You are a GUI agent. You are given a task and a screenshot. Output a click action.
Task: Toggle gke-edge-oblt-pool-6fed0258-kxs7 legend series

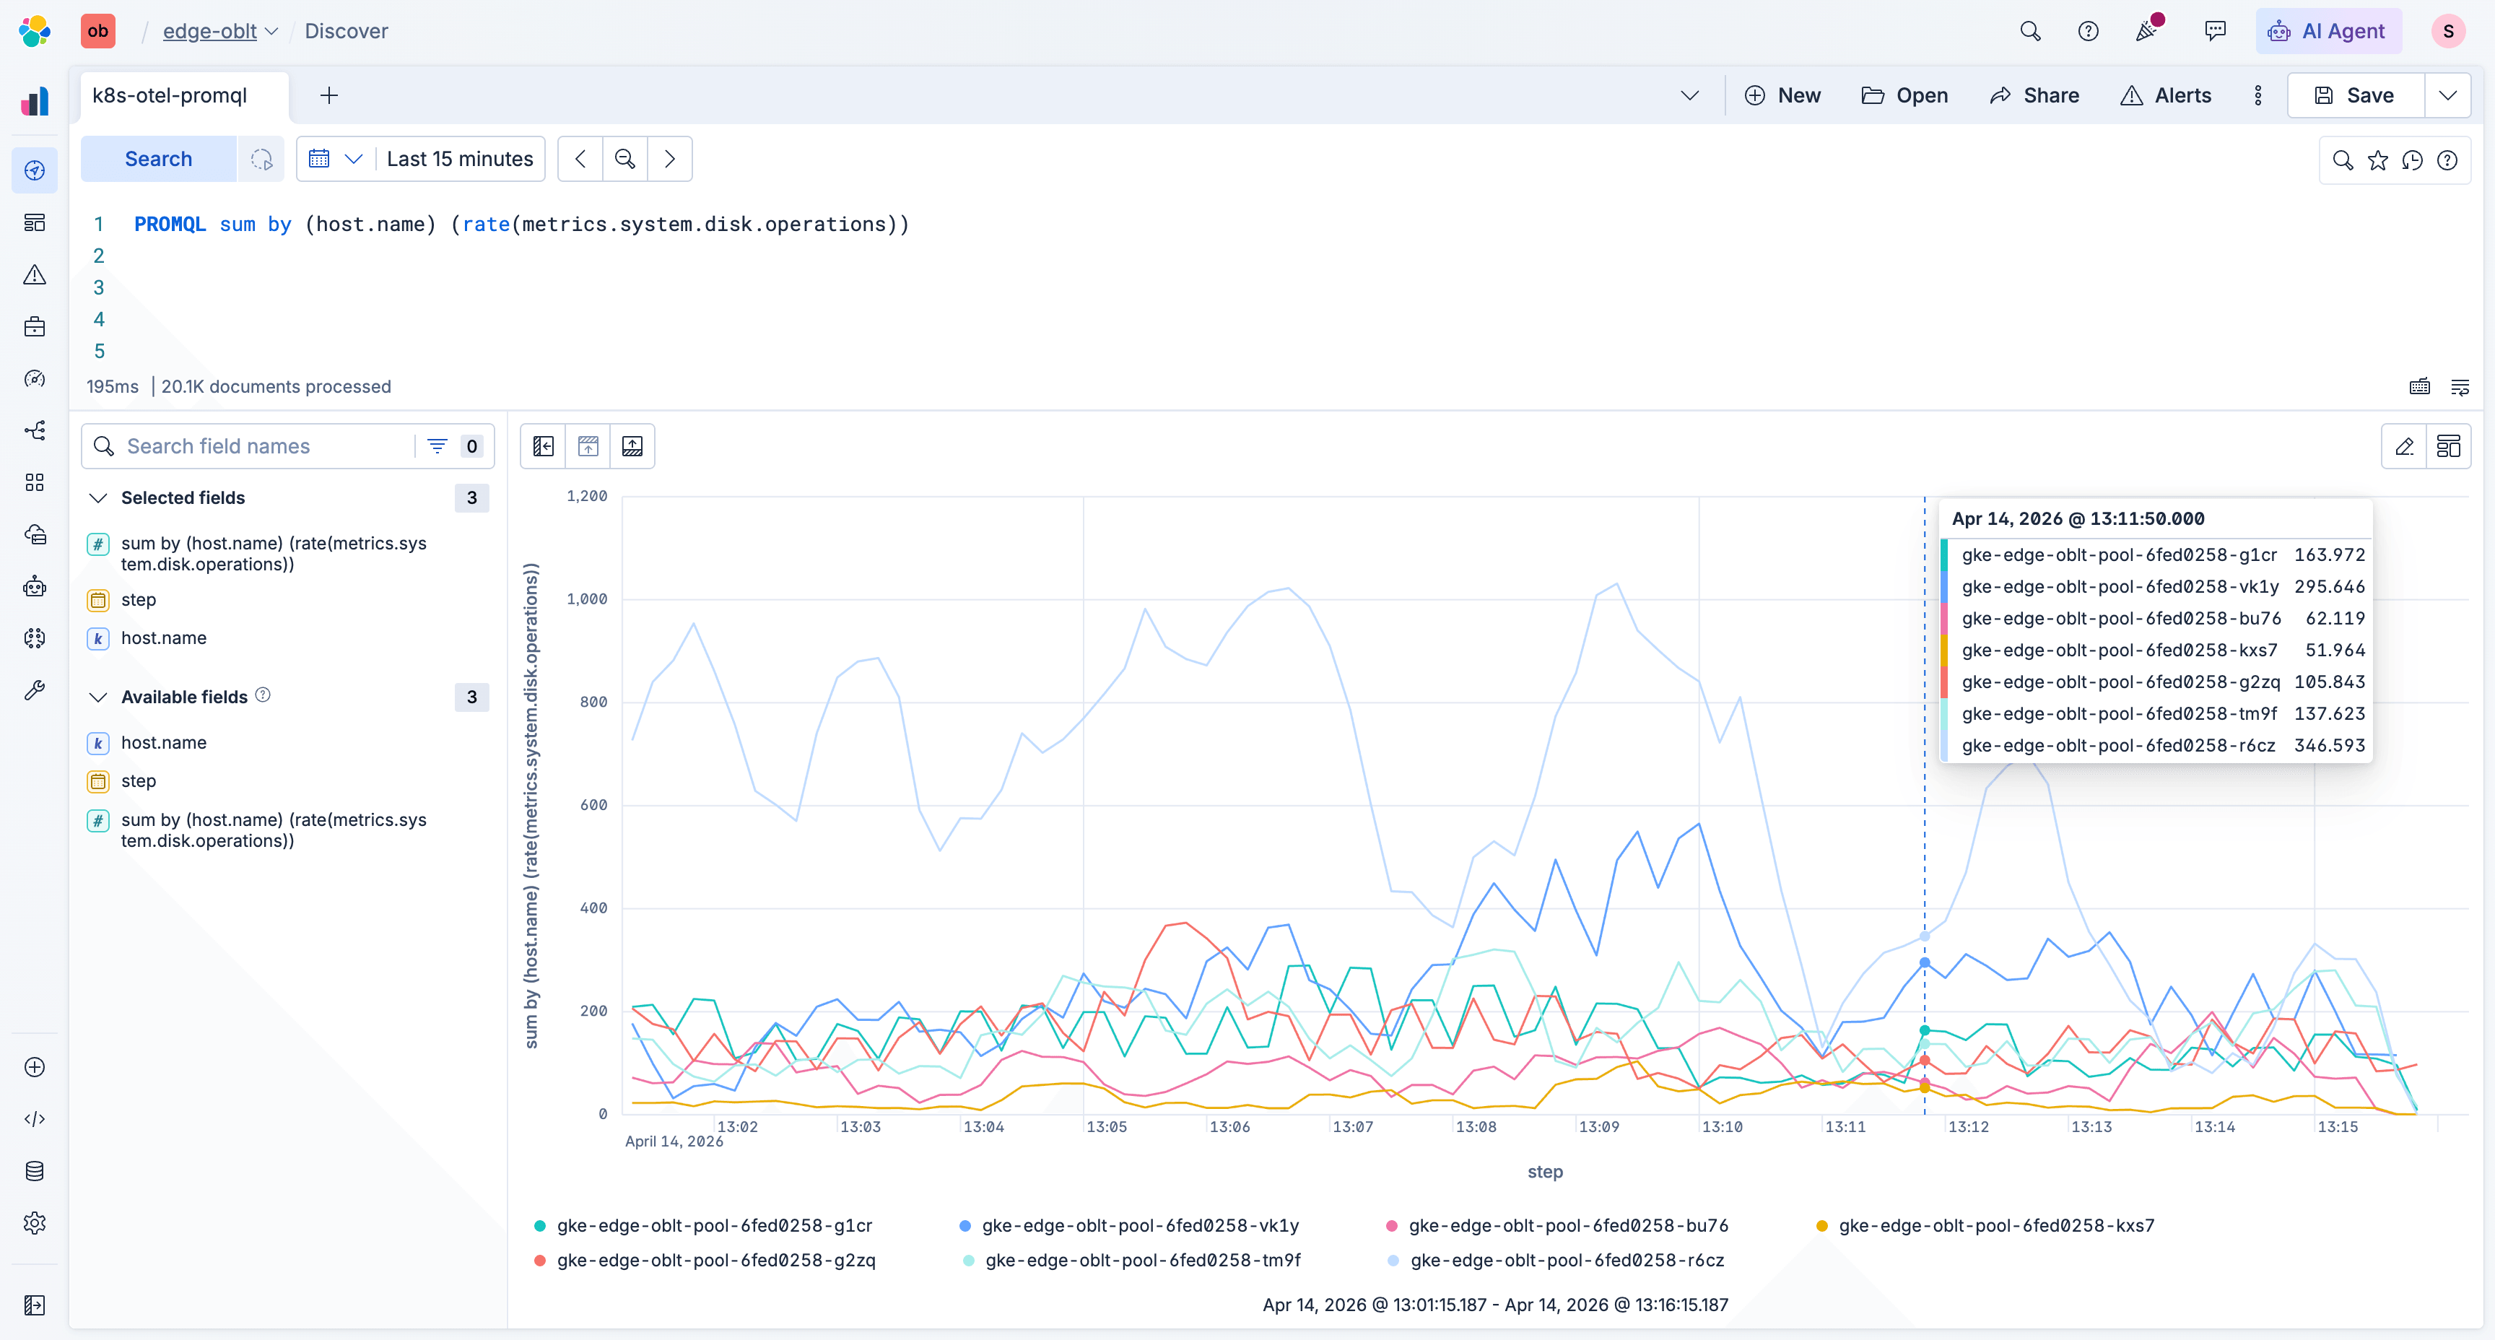click(x=1995, y=1226)
